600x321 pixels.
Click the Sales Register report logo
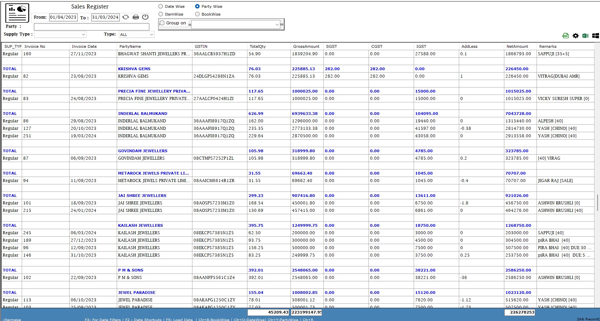pos(17,13)
